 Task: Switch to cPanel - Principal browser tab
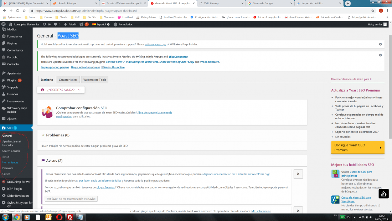pos(74,4)
